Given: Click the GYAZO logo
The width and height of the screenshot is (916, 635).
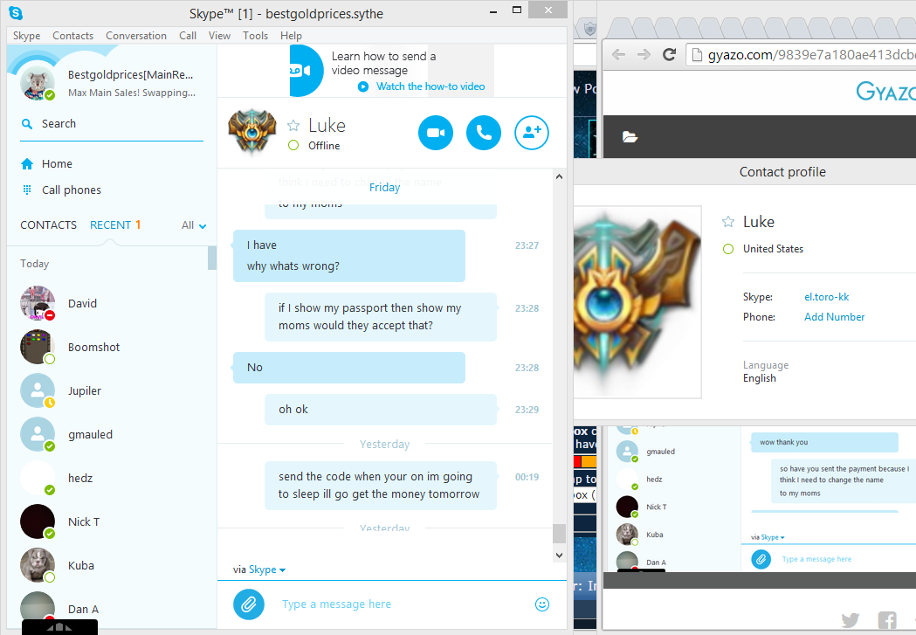Looking at the screenshot, I should tap(885, 91).
